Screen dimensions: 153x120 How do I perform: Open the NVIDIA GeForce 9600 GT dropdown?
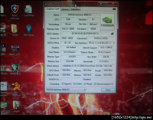[x=66, y=90]
